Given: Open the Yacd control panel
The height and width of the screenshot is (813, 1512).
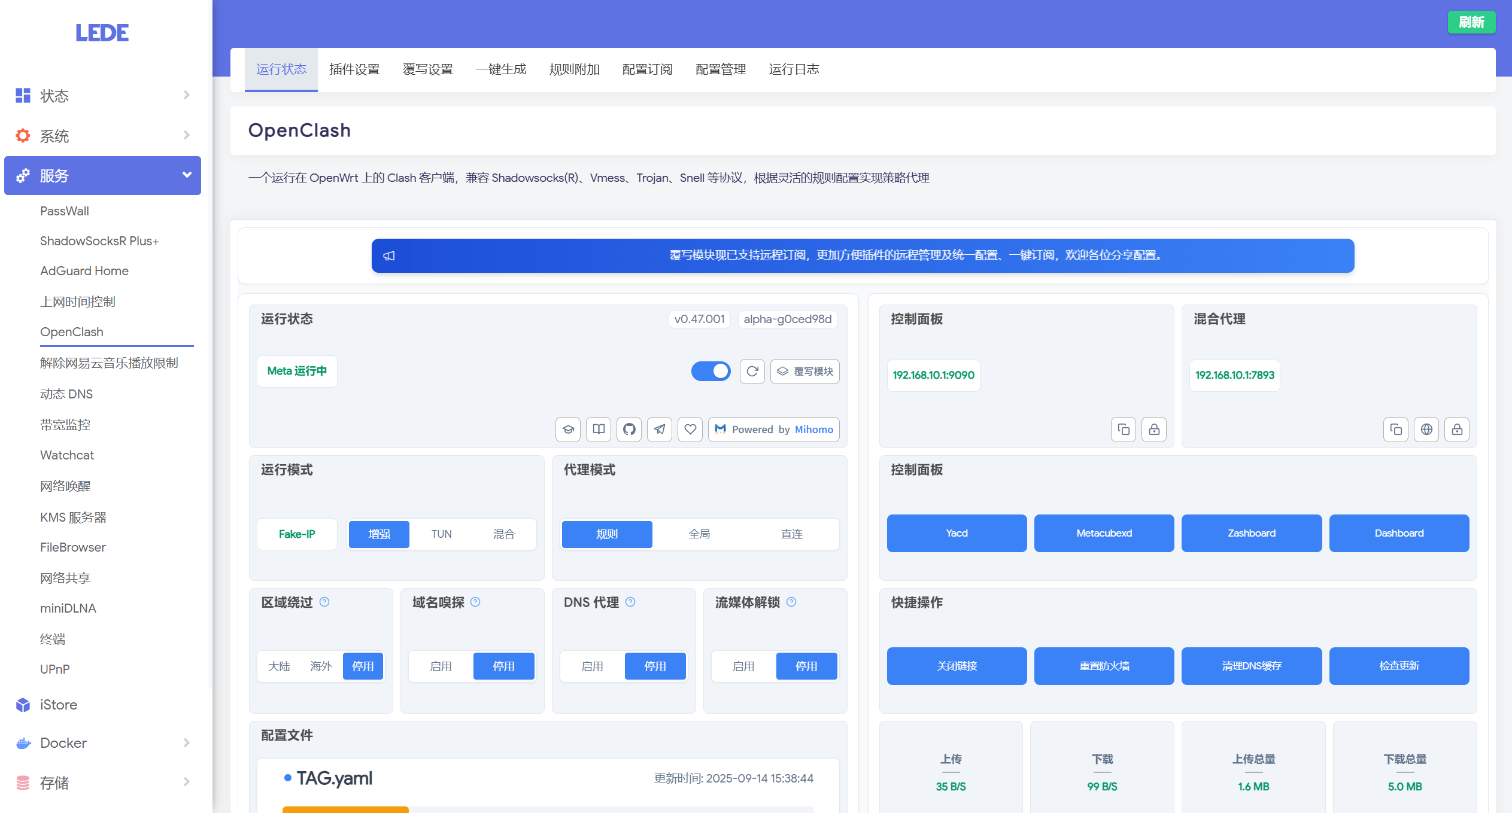Looking at the screenshot, I should (956, 533).
